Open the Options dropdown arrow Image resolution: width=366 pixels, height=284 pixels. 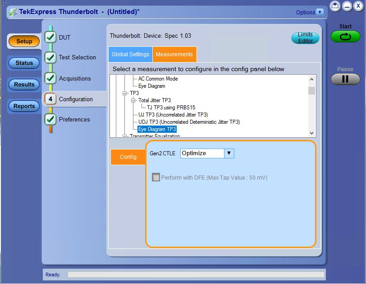click(320, 12)
